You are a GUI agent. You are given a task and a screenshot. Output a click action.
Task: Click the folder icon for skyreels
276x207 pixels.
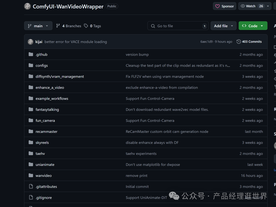31,142
